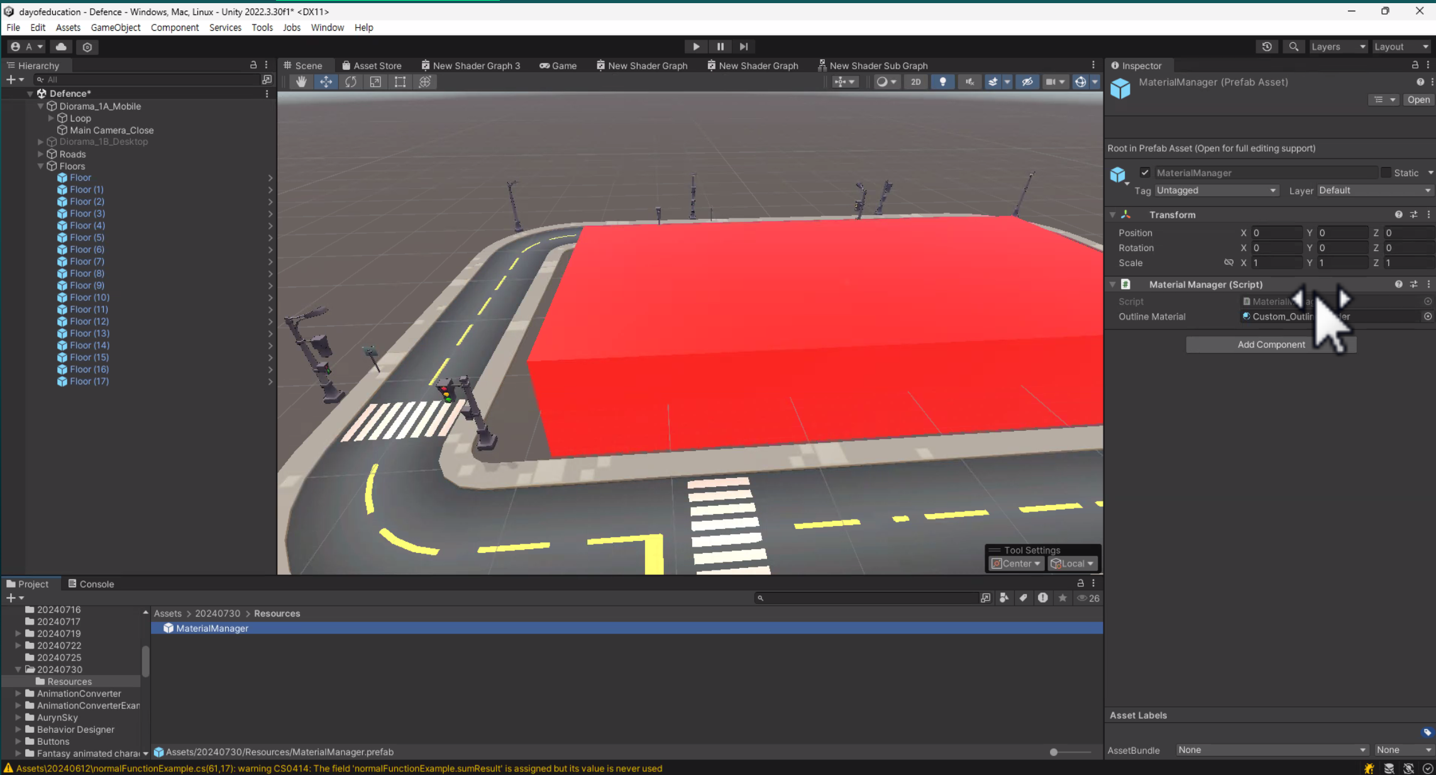Switch to the Console tab
The width and height of the screenshot is (1436, 775).
[91, 584]
